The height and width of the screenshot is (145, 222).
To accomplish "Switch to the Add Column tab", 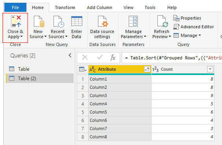I will coord(100,7).
